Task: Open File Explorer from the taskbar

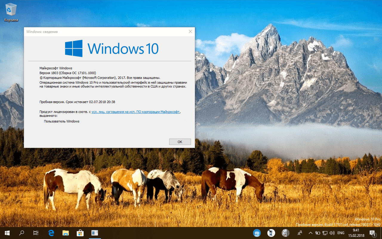Action: (x=65, y=233)
